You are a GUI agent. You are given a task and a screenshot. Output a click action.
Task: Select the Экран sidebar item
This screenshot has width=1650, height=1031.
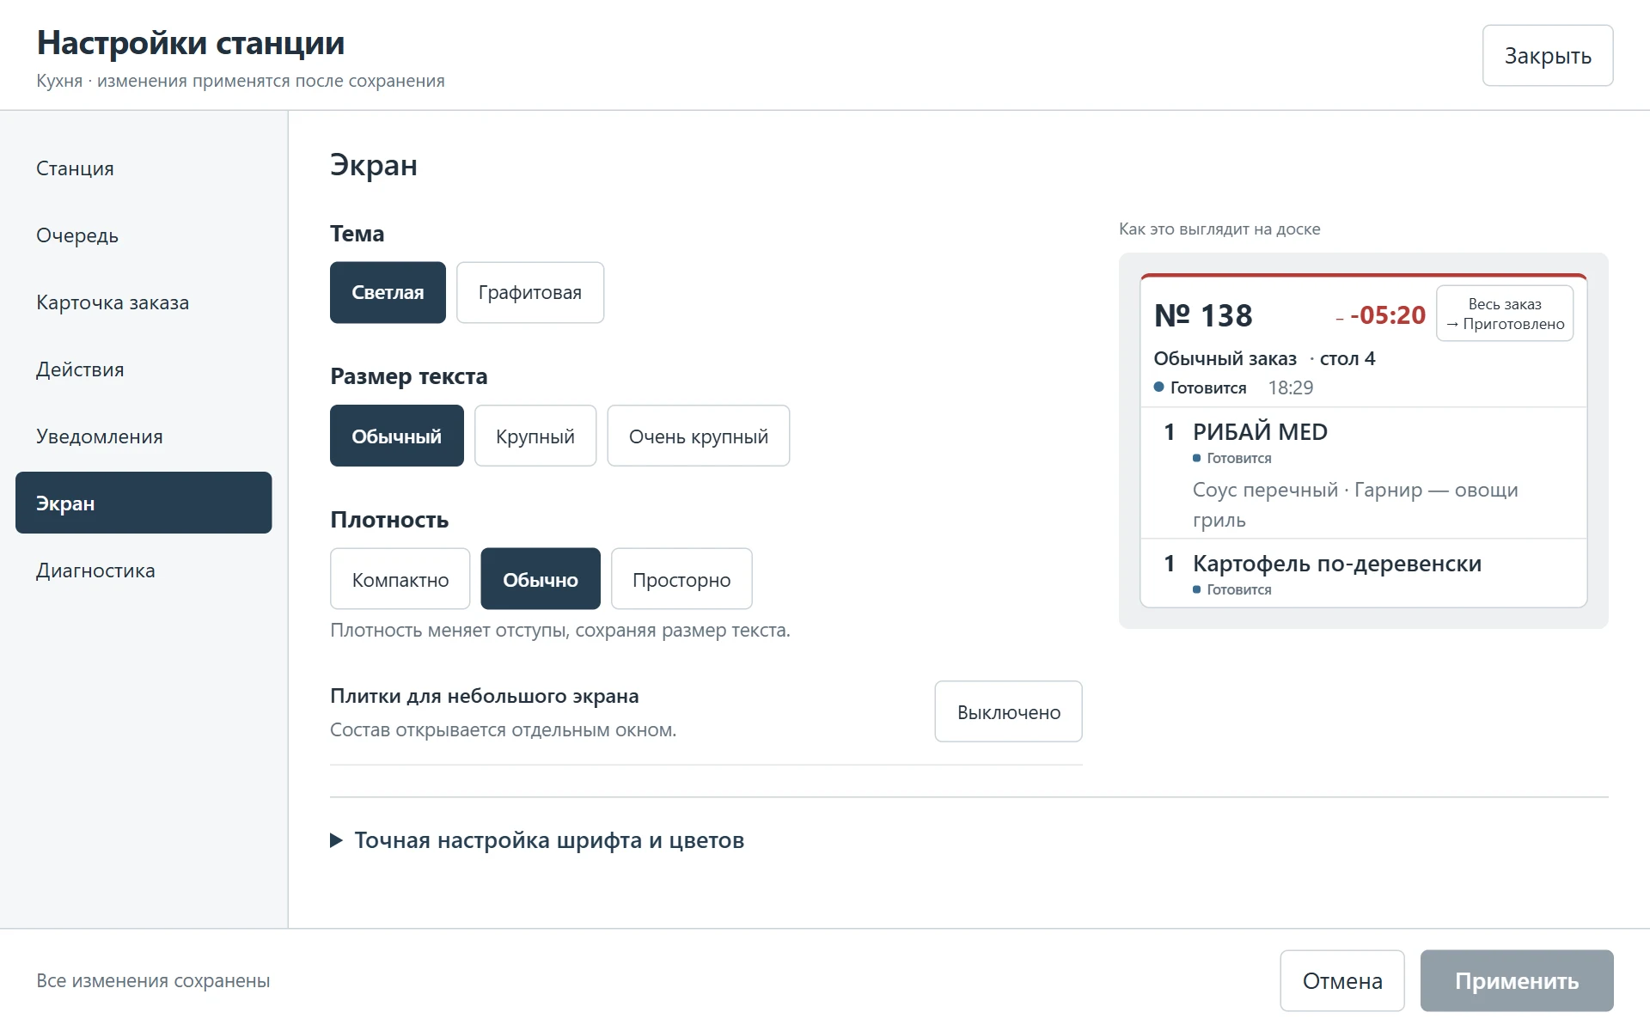pos(144,503)
